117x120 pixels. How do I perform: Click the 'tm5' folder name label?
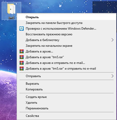(11, 18)
